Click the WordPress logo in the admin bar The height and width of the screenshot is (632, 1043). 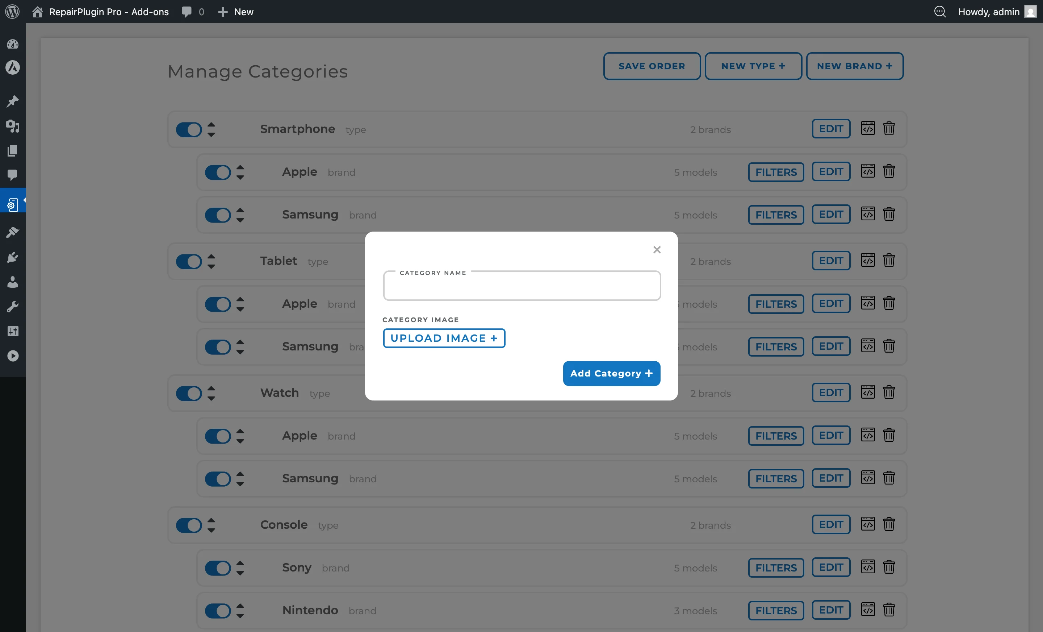point(12,12)
